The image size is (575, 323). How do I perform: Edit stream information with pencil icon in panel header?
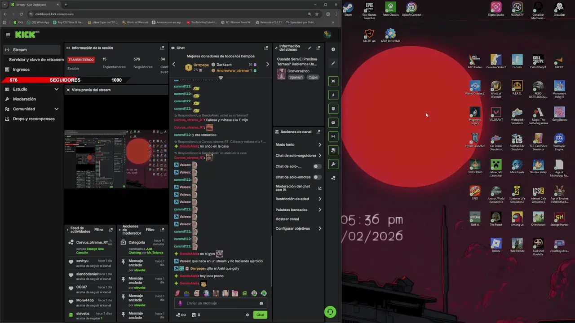pos(310,48)
